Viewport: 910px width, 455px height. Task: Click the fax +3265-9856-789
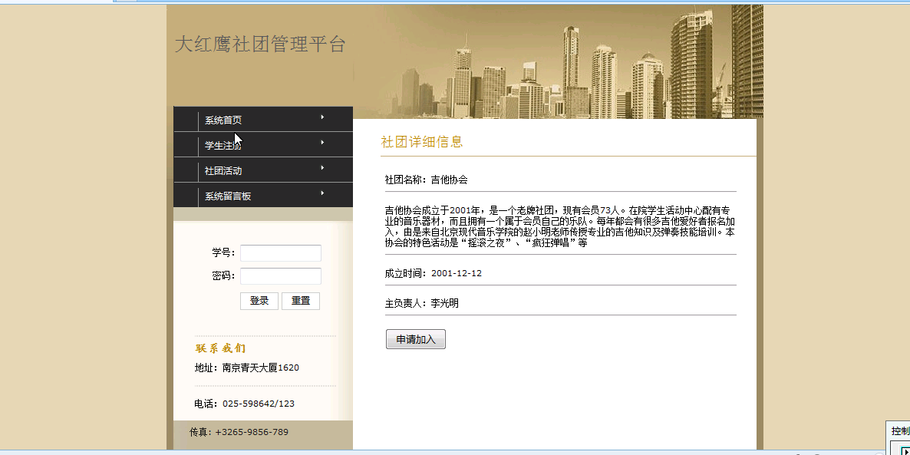coord(252,432)
